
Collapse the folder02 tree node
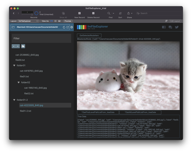pyautogui.click(x=19, y=82)
